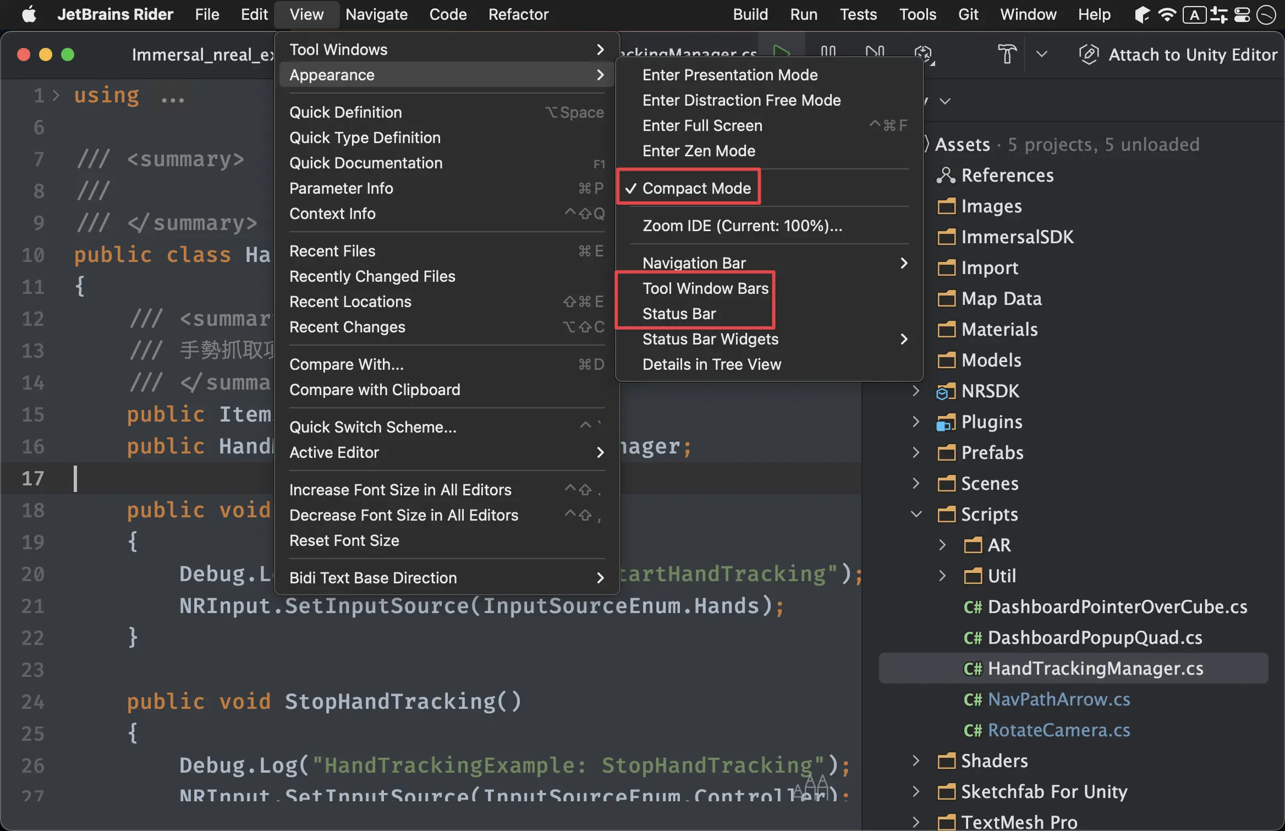Click the Wi-Fi icon in menu bar
This screenshot has height=831, width=1285.
pos(1166,14)
